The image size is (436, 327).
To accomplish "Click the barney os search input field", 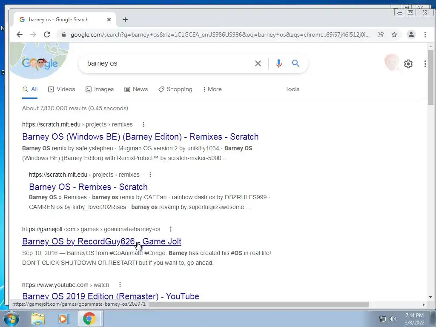I will [167, 63].
